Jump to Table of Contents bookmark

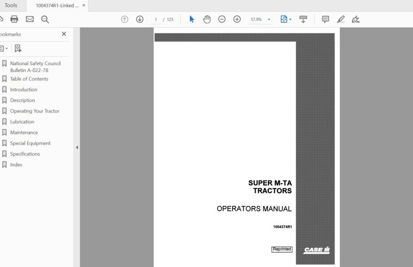pyautogui.click(x=29, y=79)
